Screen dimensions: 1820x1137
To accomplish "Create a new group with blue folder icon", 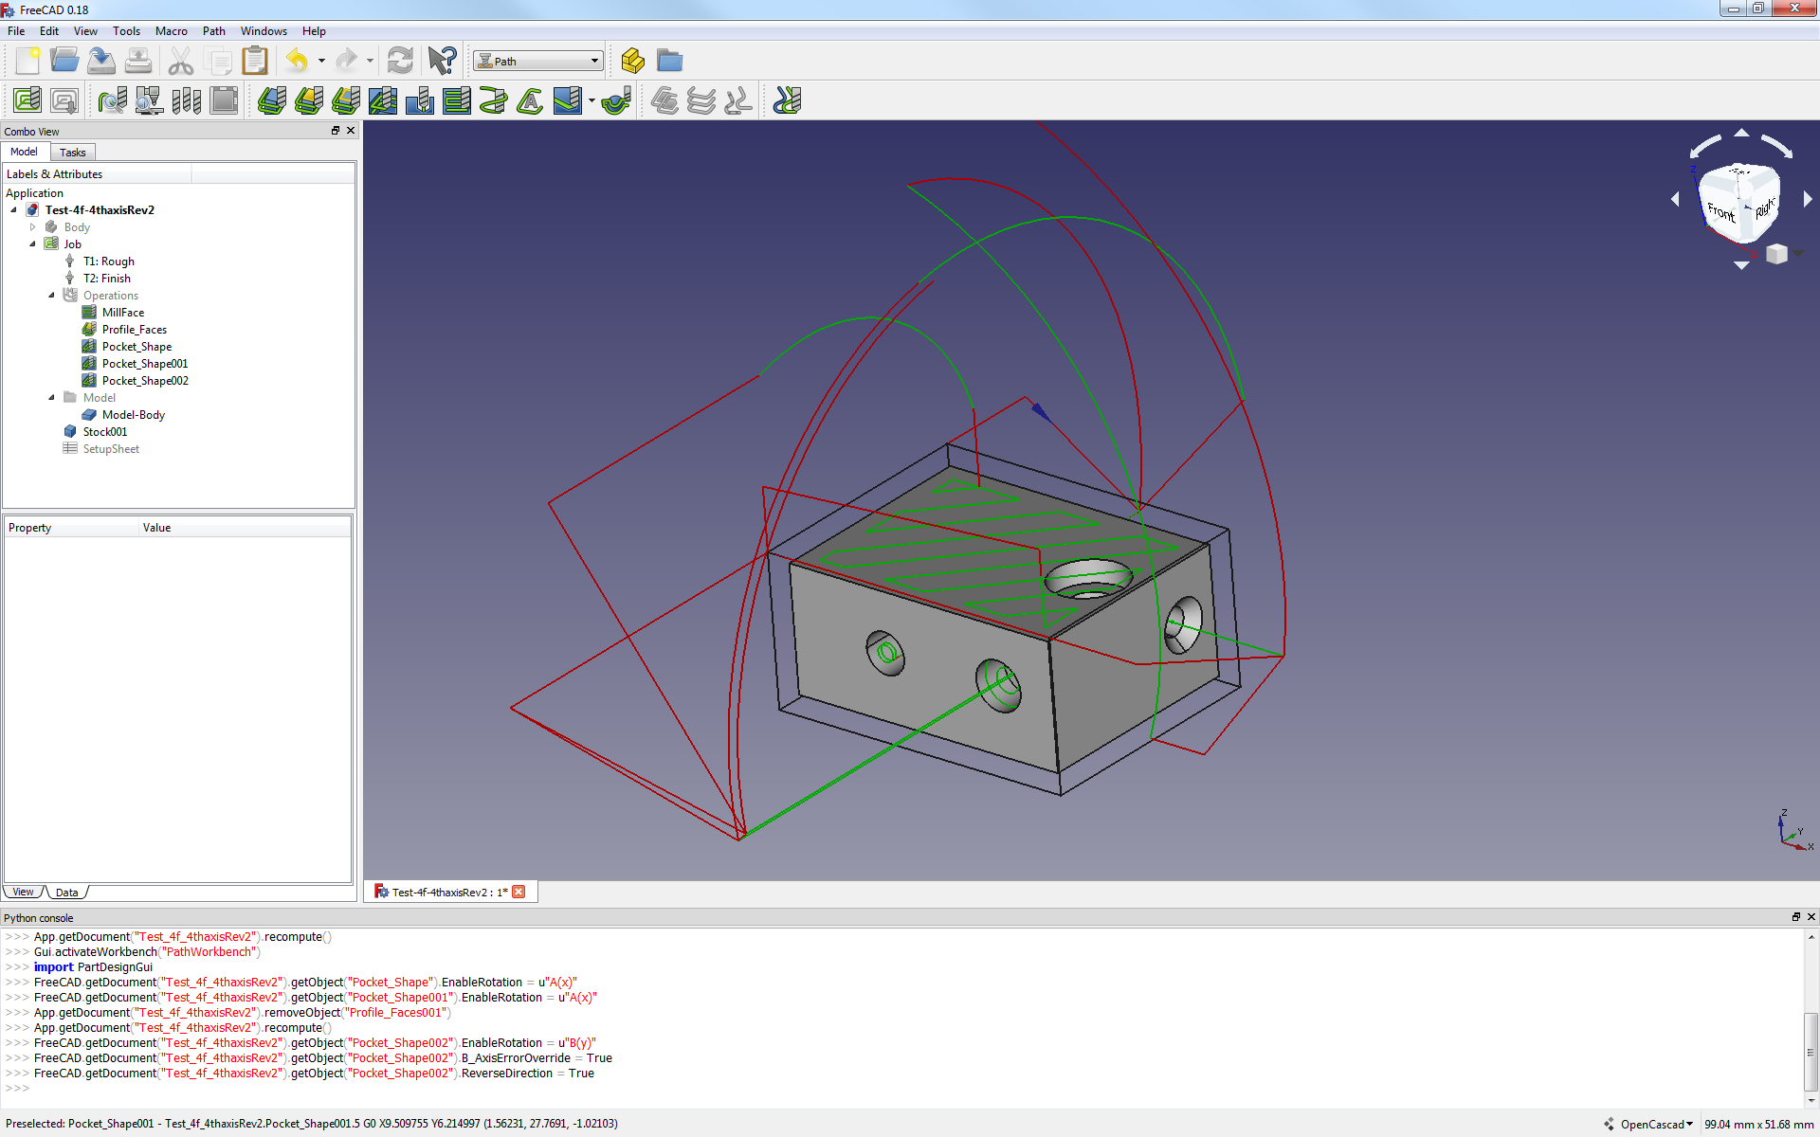I will 670,62.
